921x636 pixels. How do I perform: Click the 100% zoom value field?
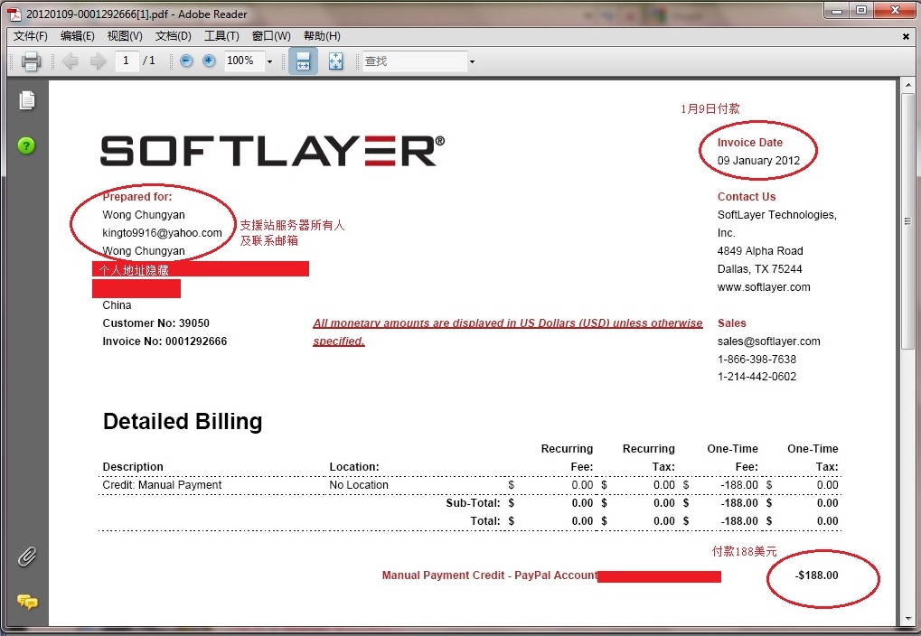(x=245, y=61)
